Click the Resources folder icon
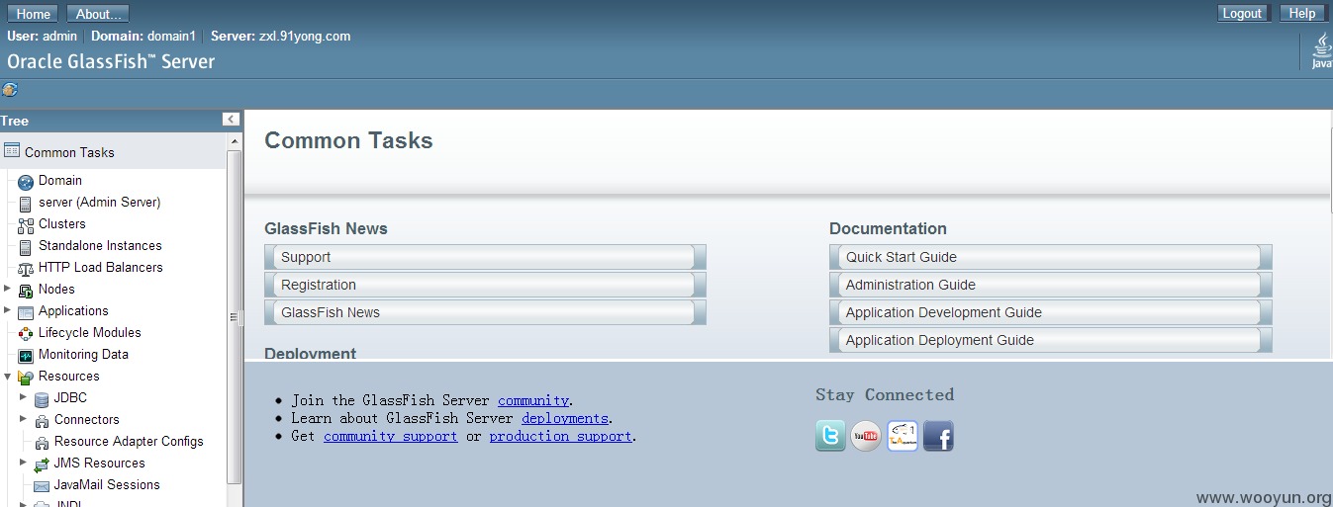The width and height of the screenshot is (1333, 507). pos(26,378)
